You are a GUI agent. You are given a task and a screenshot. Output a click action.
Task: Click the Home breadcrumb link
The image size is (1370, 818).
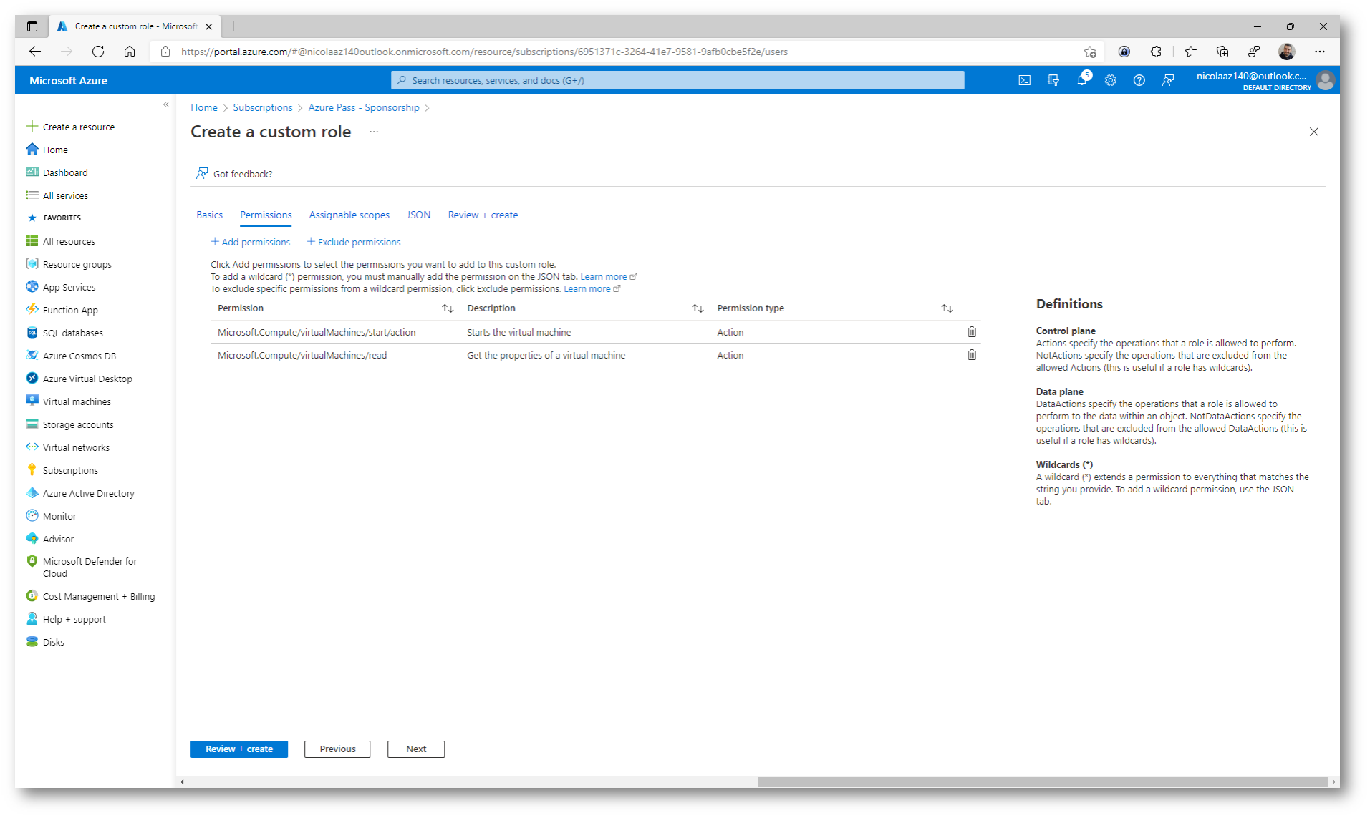coord(204,107)
